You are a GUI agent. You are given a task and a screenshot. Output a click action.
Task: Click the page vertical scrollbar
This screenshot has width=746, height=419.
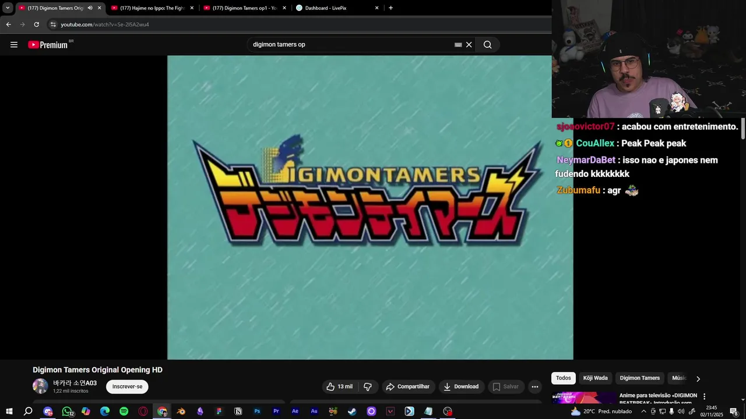pos(743,129)
